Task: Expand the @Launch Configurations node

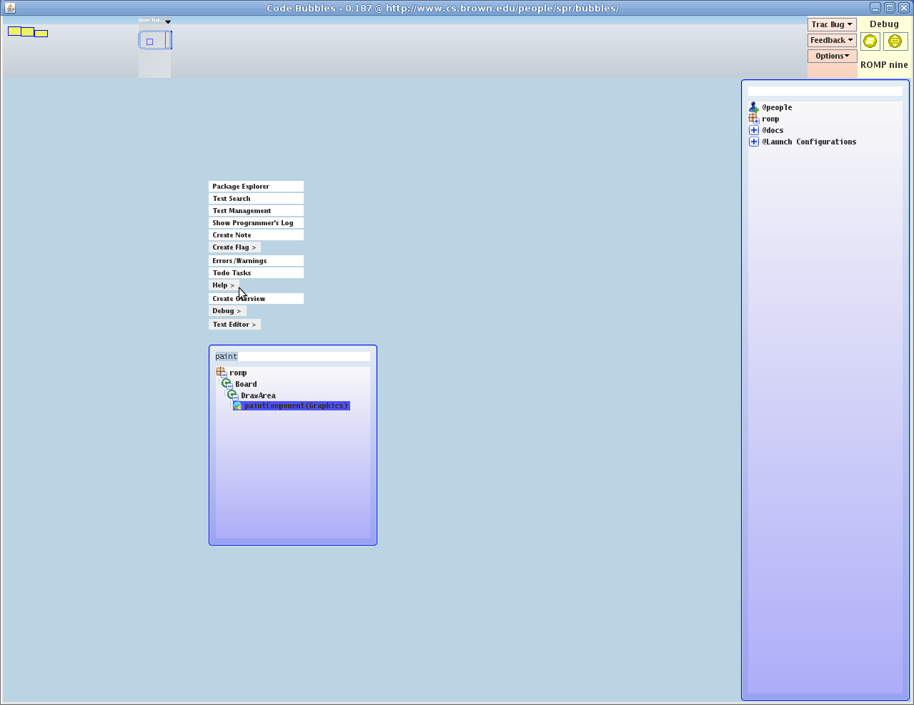Action: [x=753, y=142]
